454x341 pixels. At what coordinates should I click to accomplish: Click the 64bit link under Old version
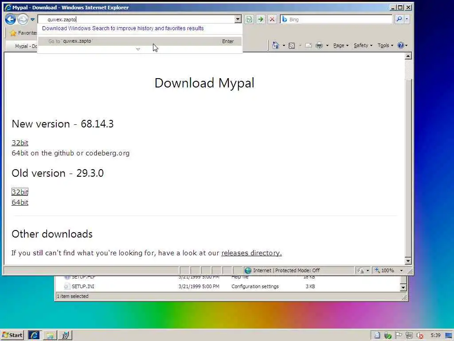coord(20,202)
